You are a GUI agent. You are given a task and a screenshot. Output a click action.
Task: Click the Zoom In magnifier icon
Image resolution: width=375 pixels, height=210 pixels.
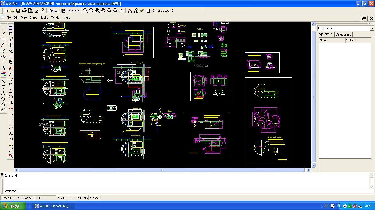tap(109, 11)
